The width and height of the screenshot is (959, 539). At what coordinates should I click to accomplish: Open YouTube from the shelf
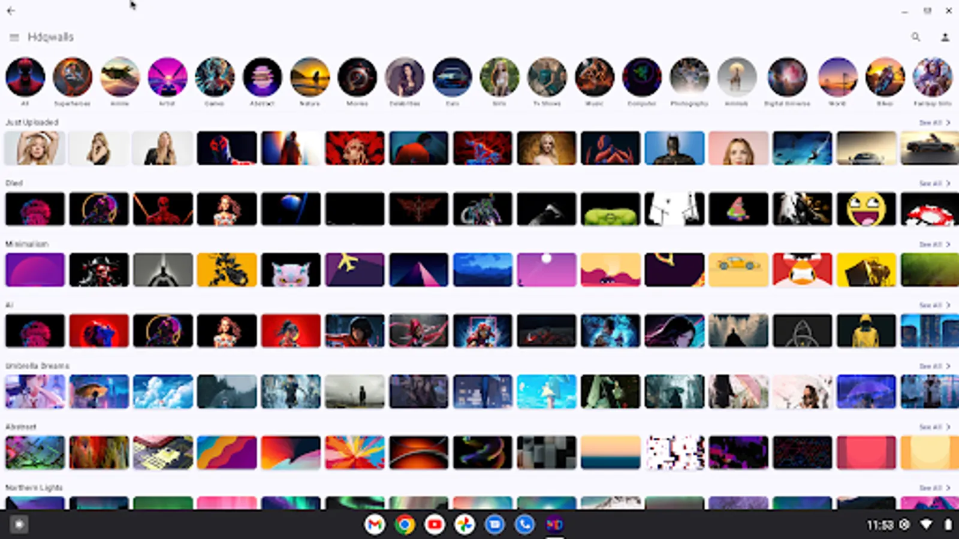(x=435, y=525)
